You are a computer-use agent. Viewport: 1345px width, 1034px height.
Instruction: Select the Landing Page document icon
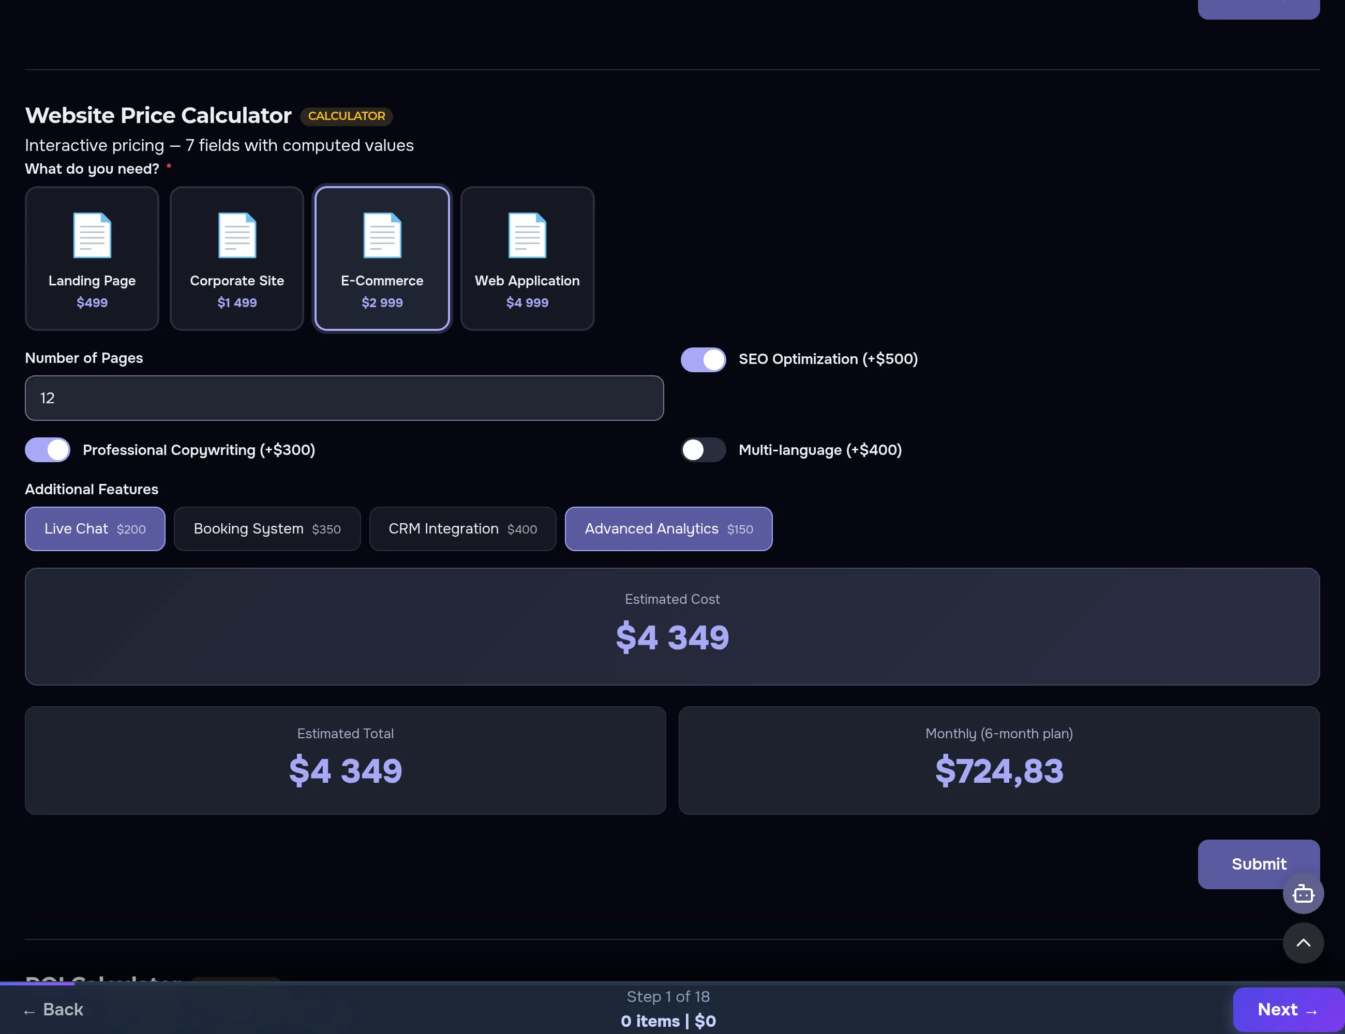92,235
